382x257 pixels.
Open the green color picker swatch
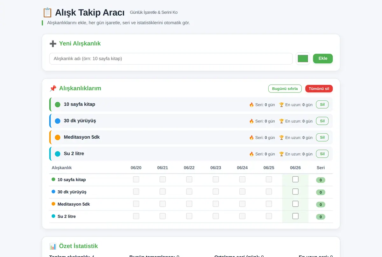pyautogui.click(x=303, y=59)
